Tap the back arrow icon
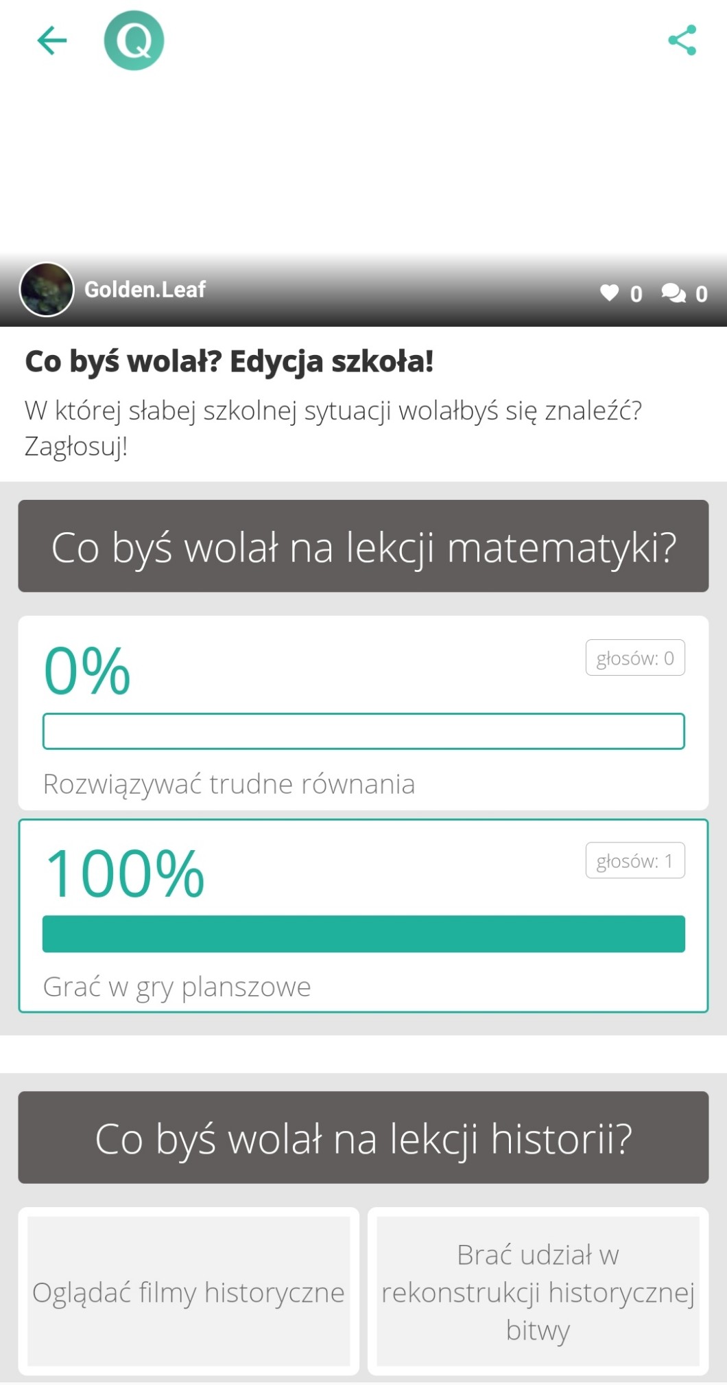The image size is (727, 1385). point(51,41)
